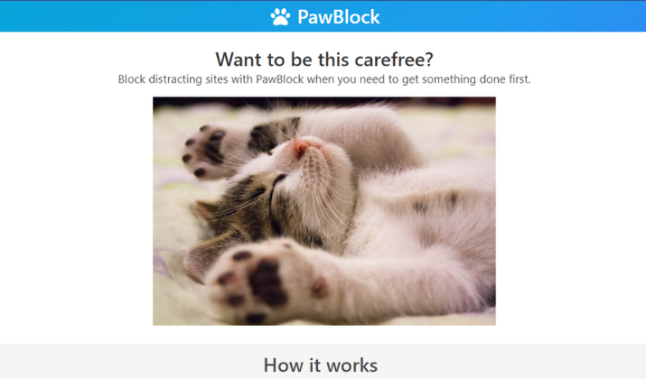646x379 pixels.
Task: Click the PawBlock title in header
Action: coord(339,17)
